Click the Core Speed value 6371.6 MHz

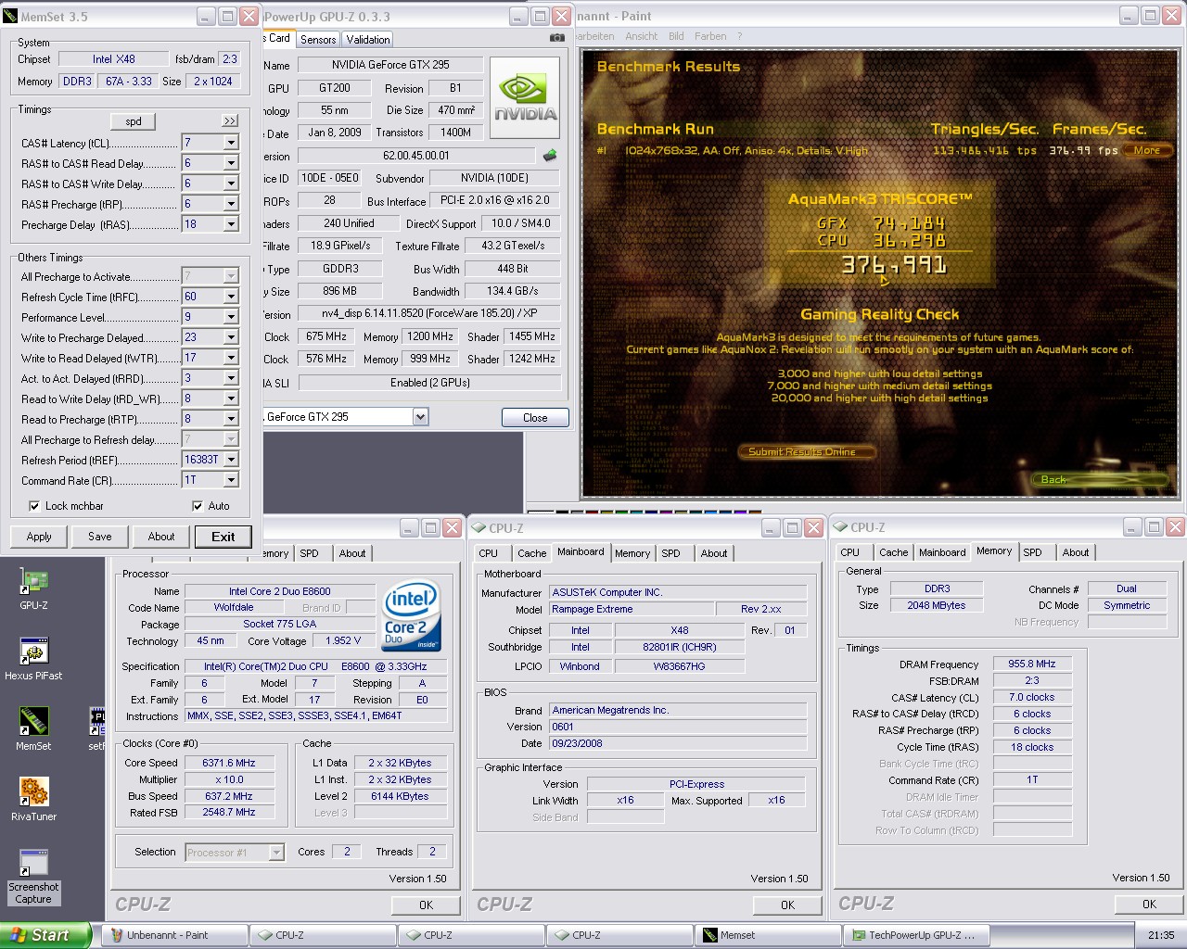pyautogui.click(x=229, y=763)
